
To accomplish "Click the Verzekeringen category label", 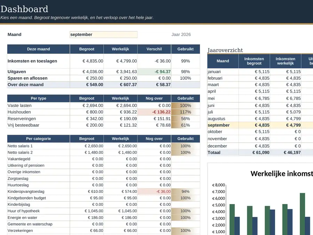I will pyautogui.click(x=20, y=230).
